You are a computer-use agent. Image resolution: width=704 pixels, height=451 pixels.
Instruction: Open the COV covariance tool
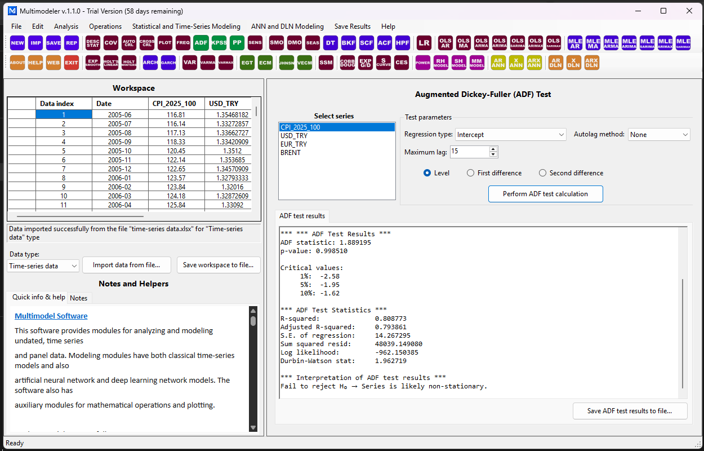click(x=111, y=43)
